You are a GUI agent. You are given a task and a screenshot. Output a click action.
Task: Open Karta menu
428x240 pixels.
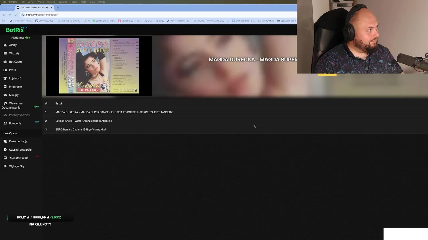[83, 2]
